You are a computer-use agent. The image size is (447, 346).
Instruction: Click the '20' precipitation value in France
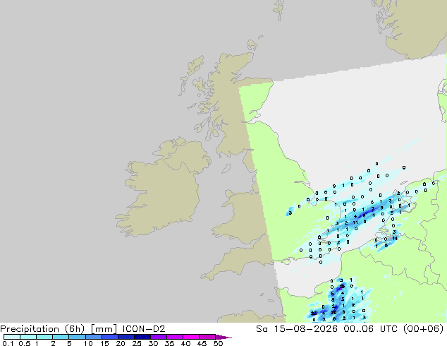[333, 312]
